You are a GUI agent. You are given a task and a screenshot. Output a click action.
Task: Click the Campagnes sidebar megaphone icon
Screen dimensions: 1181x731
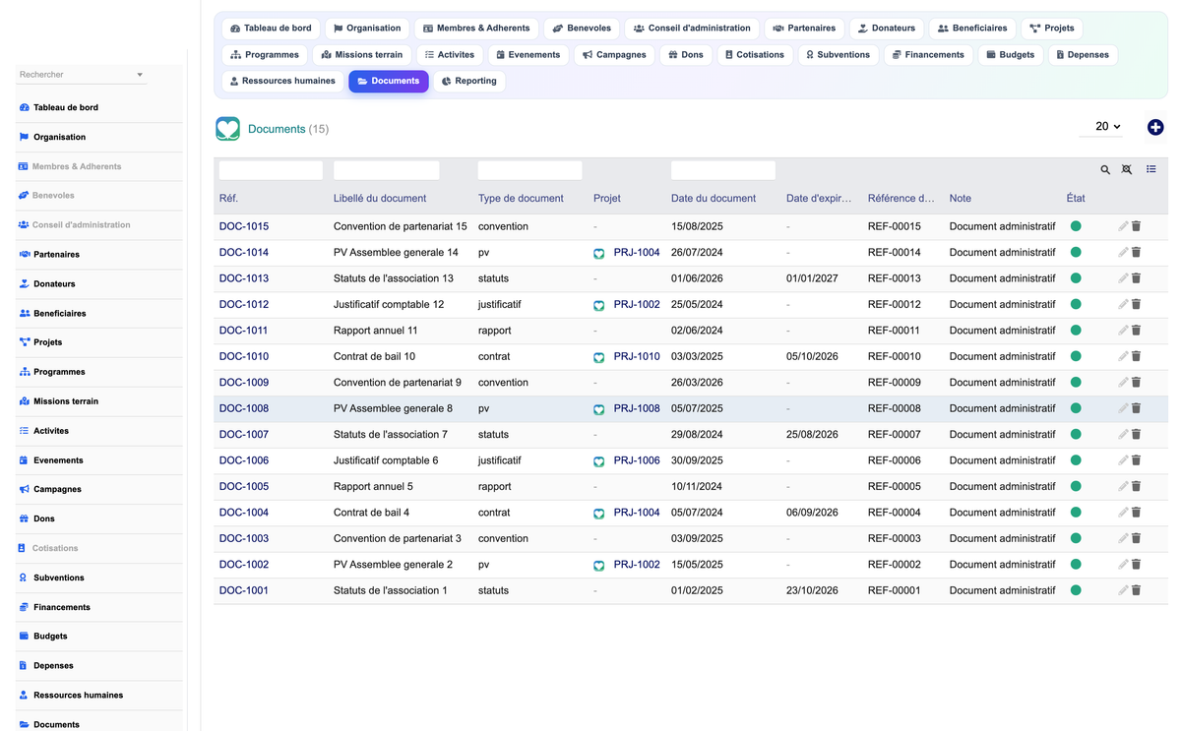click(25, 489)
